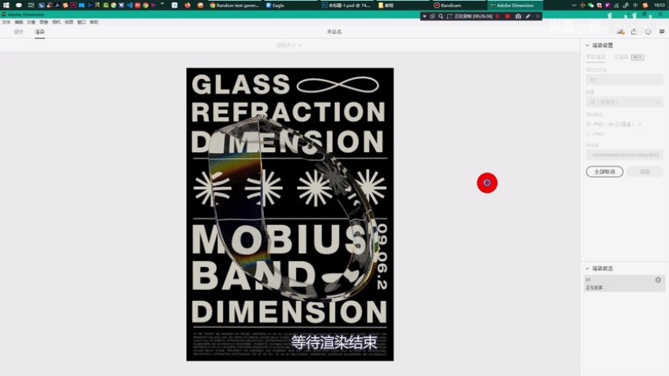Pause the Bandicam recording
This screenshot has height=376, width=669.
coord(498,16)
